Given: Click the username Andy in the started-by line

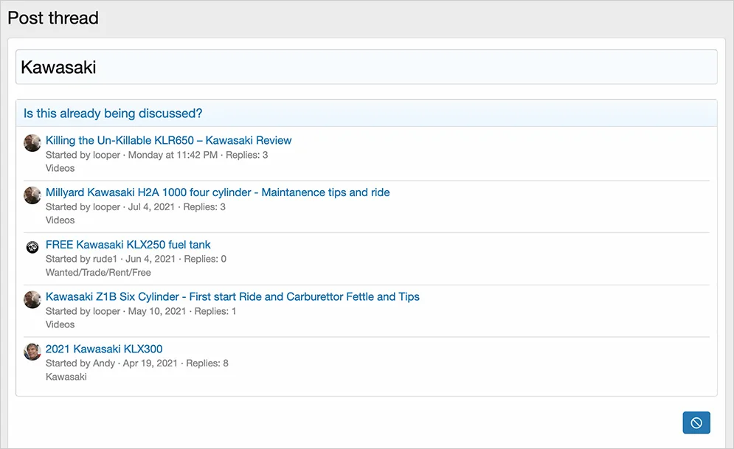Looking at the screenshot, I should point(104,363).
